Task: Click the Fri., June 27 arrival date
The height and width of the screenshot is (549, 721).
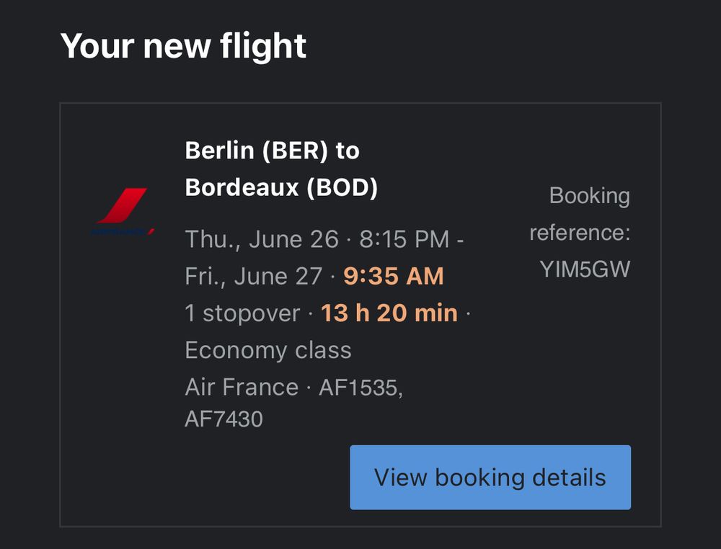Action: [253, 276]
